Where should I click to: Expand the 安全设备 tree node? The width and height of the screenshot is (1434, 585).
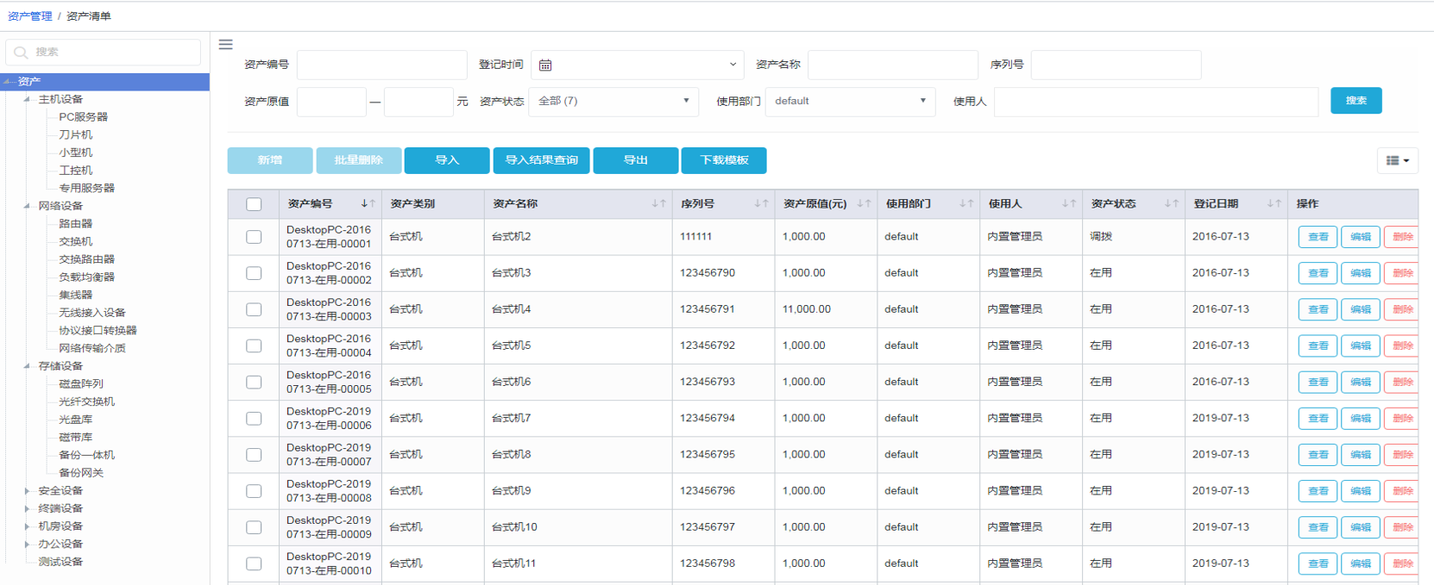pos(28,491)
